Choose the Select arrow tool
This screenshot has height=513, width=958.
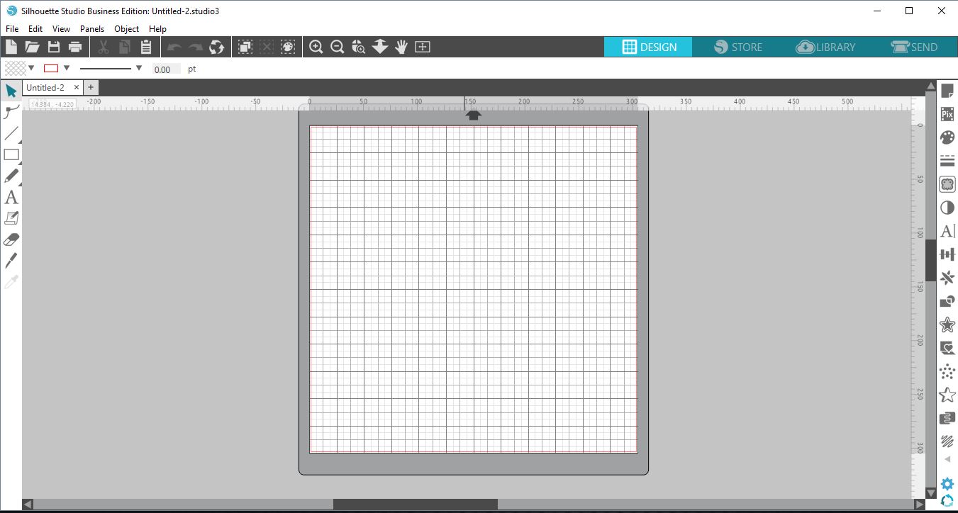[11, 91]
